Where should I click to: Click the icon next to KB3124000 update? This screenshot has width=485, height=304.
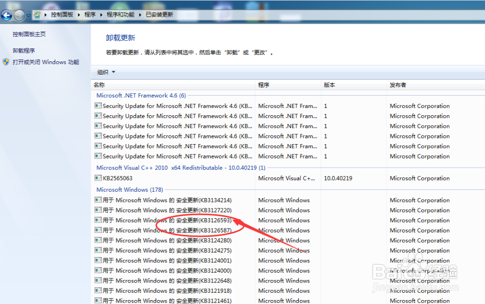click(x=98, y=270)
